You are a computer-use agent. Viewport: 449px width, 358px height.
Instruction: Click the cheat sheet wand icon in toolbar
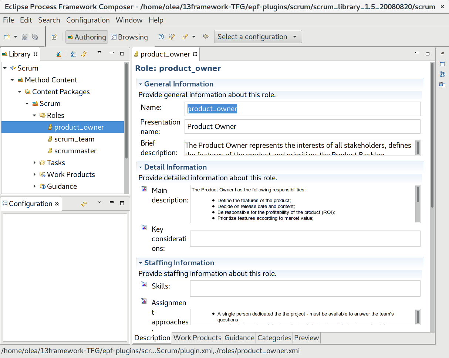point(172,37)
